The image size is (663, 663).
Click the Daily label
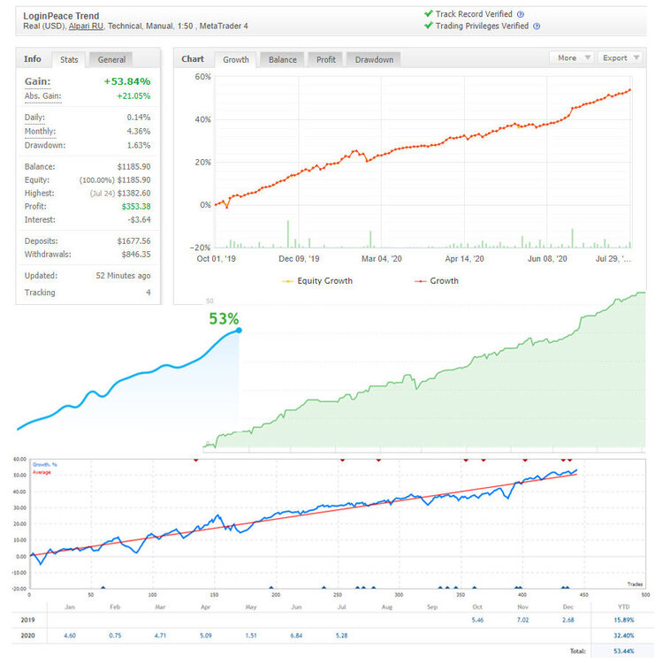pos(34,118)
